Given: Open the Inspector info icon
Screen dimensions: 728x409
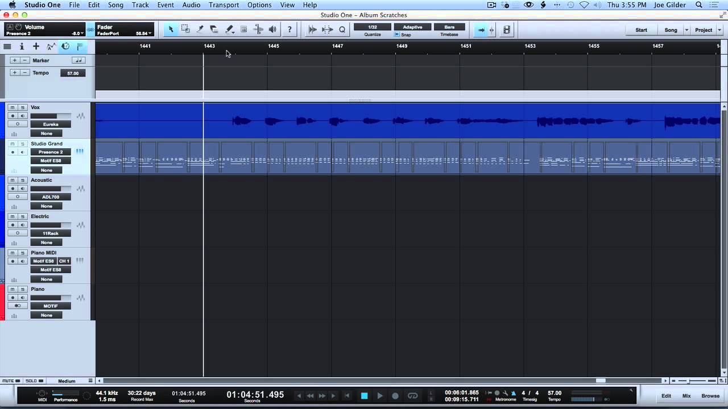Looking at the screenshot, I should tap(22, 47).
